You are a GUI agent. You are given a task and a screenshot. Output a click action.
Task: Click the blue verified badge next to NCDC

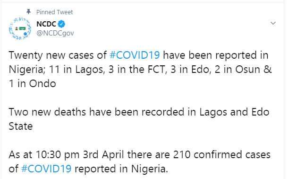(61, 24)
